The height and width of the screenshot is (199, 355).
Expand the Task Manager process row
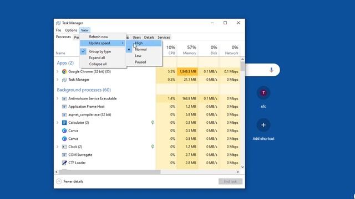click(x=58, y=80)
